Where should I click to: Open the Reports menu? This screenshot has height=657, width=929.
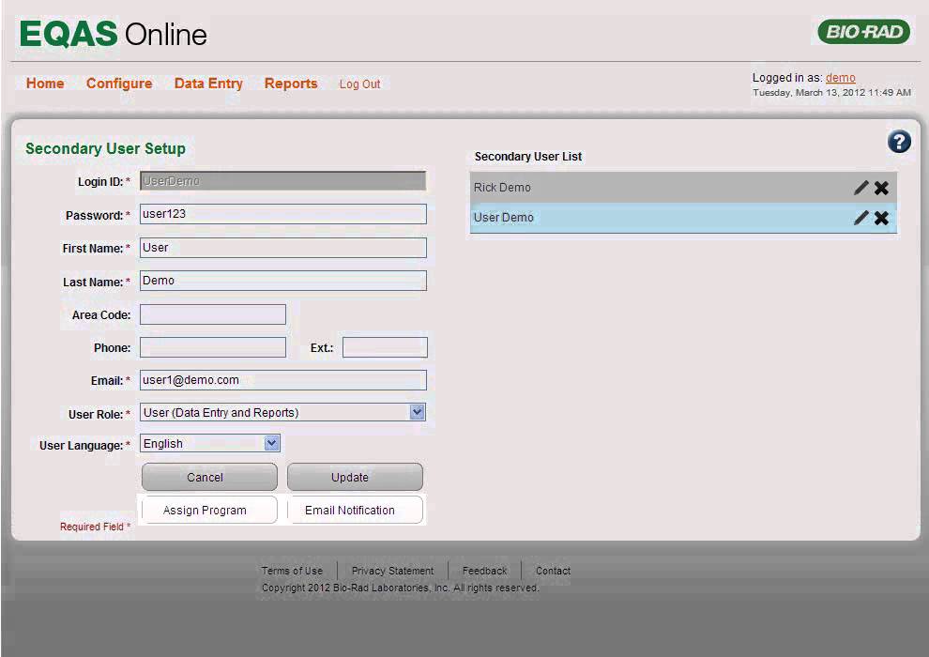(291, 84)
